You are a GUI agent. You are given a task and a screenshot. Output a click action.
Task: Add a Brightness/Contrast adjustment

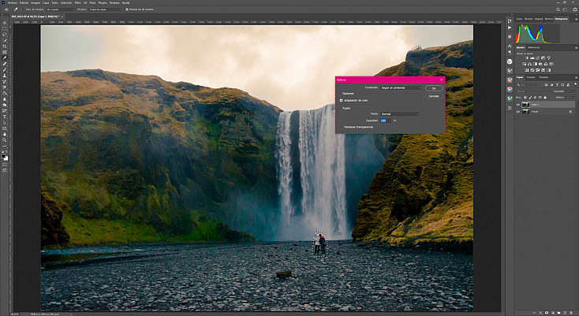527,58
